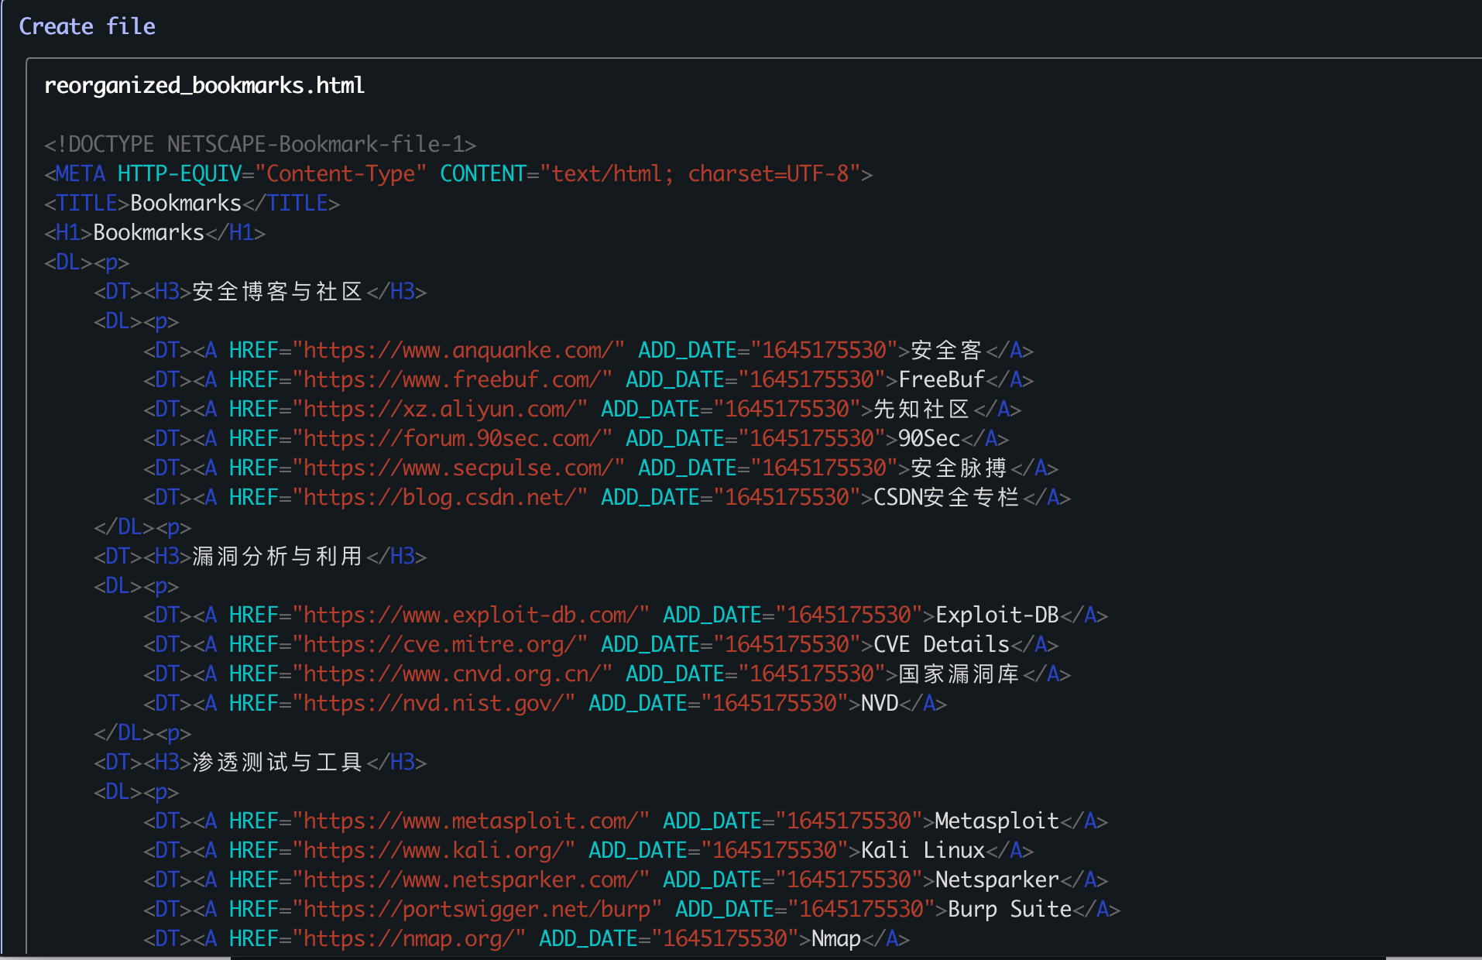Click the https://www.kali.org/ URL

[434, 850]
